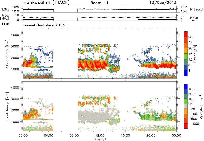Click the Hankasalmi (fitACF) title
The image size is (204, 141).
46,3
